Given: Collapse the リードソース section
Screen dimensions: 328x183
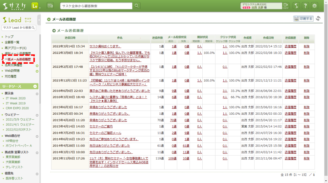Looking at the screenshot, I should tap(35, 86).
